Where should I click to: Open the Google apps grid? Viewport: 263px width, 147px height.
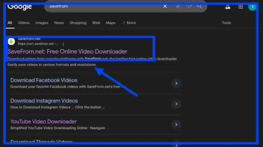click(241, 7)
